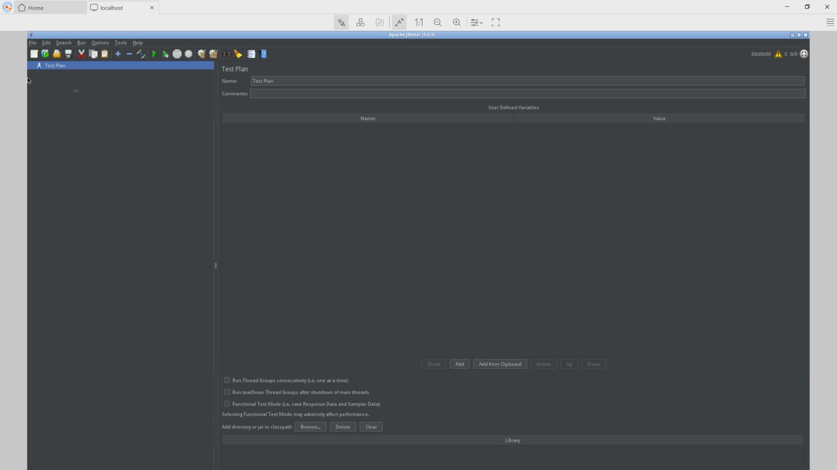Open the Templates icon in JMeter toolbar

pos(45,54)
